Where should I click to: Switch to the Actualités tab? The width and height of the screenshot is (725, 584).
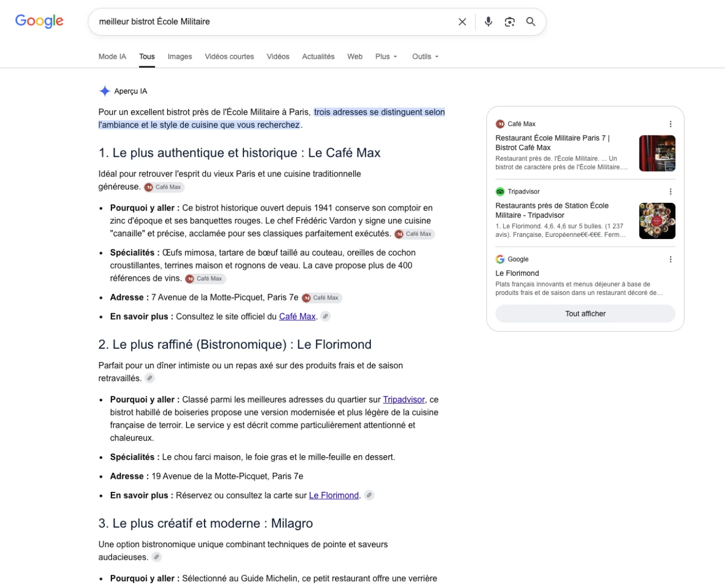click(318, 57)
